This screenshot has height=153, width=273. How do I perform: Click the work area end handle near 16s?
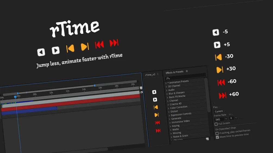(95, 86)
